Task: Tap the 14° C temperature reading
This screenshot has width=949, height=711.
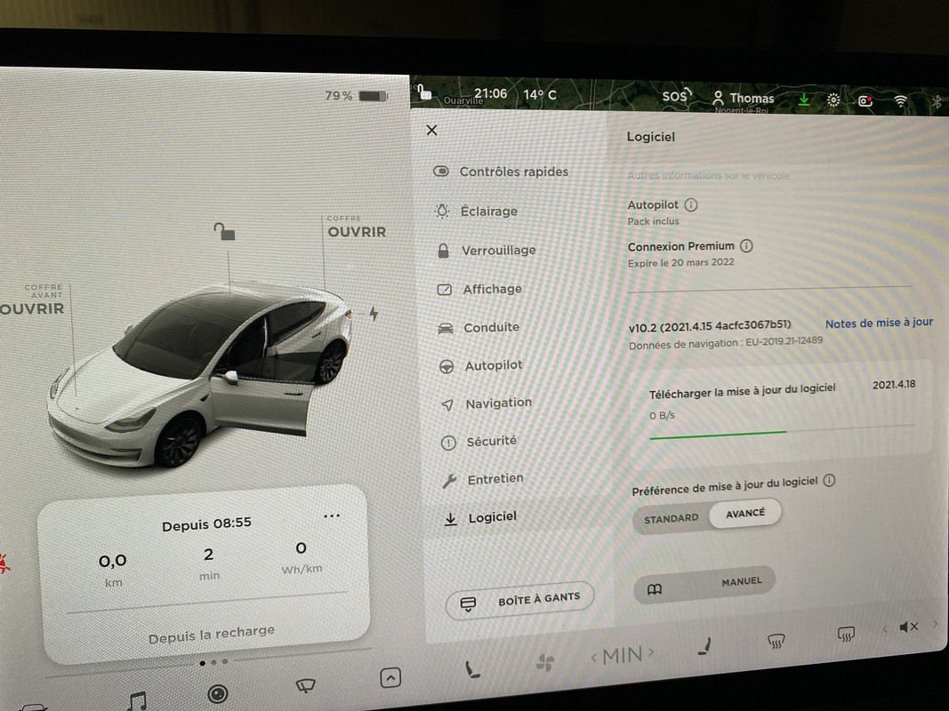Action: click(x=539, y=95)
